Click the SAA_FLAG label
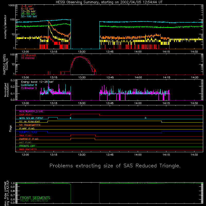The image size is (206, 206). [25, 136]
